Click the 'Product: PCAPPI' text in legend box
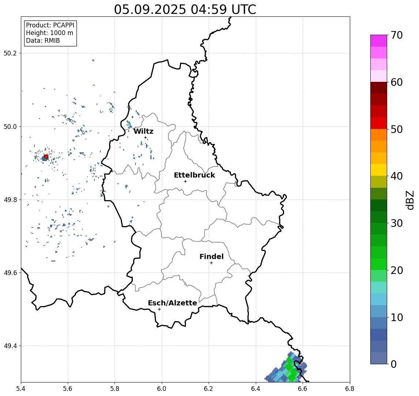 coord(50,25)
